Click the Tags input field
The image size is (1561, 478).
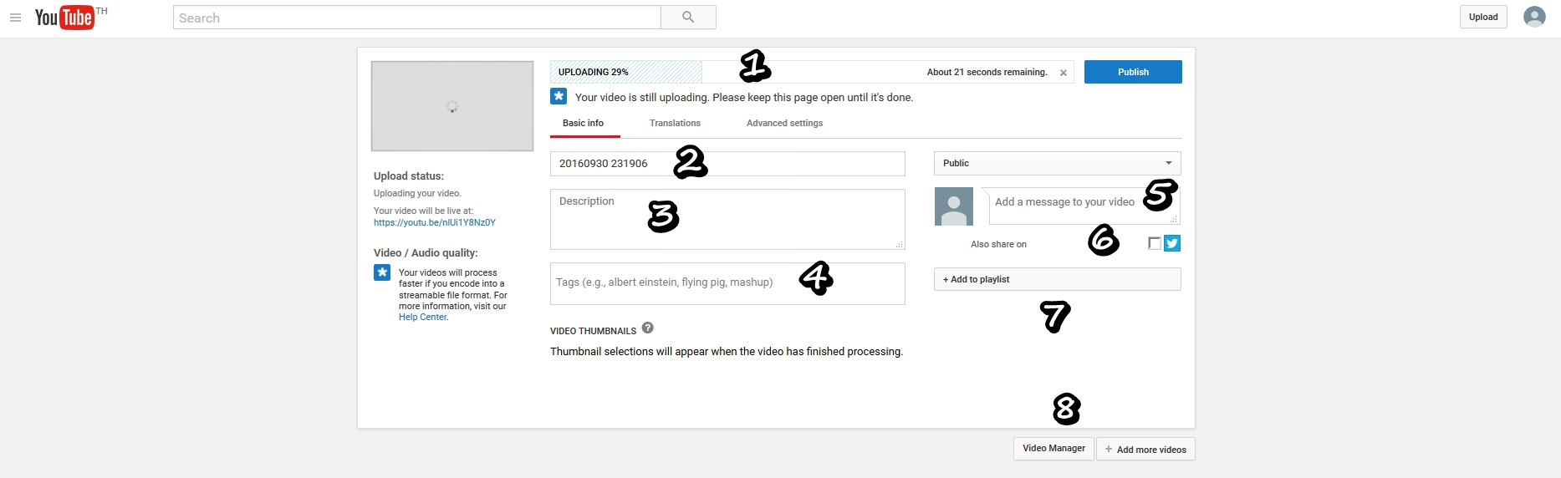click(x=727, y=283)
